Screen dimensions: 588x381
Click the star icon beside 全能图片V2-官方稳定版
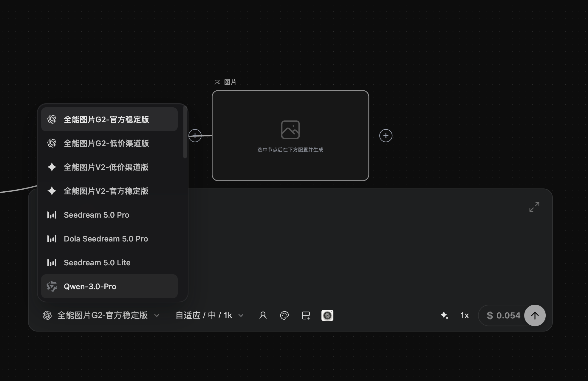click(52, 191)
